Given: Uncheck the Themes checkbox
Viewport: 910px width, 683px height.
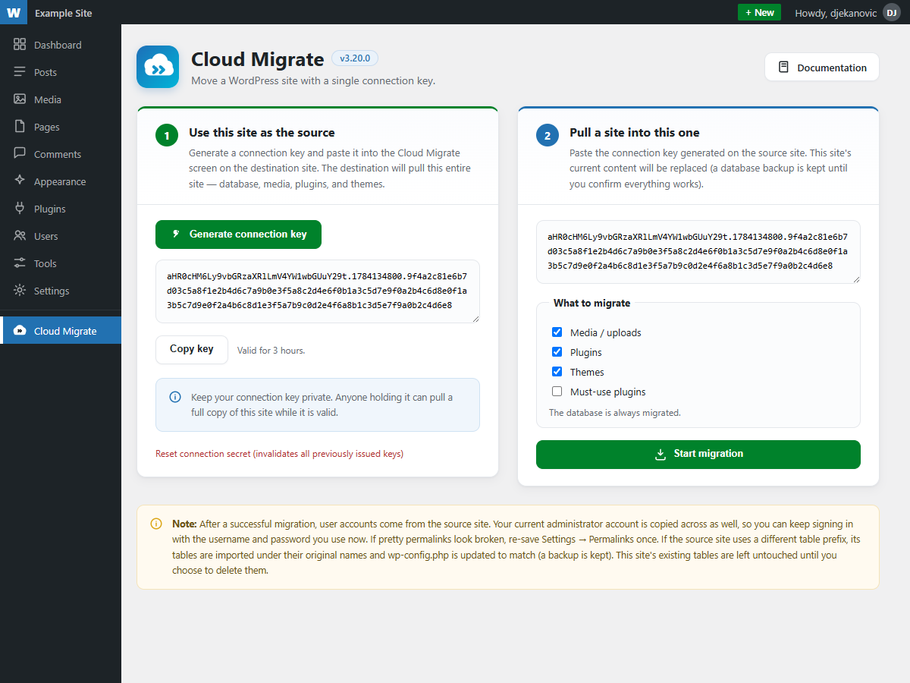Looking at the screenshot, I should pos(557,372).
